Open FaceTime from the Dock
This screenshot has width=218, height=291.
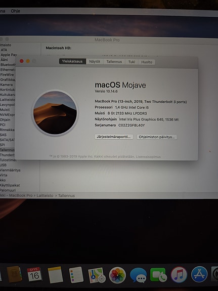coord(158,275)
